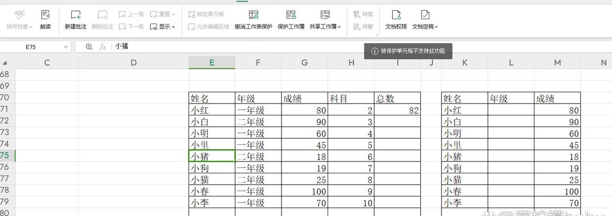The image size is (612, 216).
Task: Click 小红 in column E
Action: coord(212,109)
